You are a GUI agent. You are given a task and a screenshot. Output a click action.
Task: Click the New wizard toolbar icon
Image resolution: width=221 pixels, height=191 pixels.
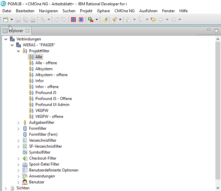[x=6, y=20]
